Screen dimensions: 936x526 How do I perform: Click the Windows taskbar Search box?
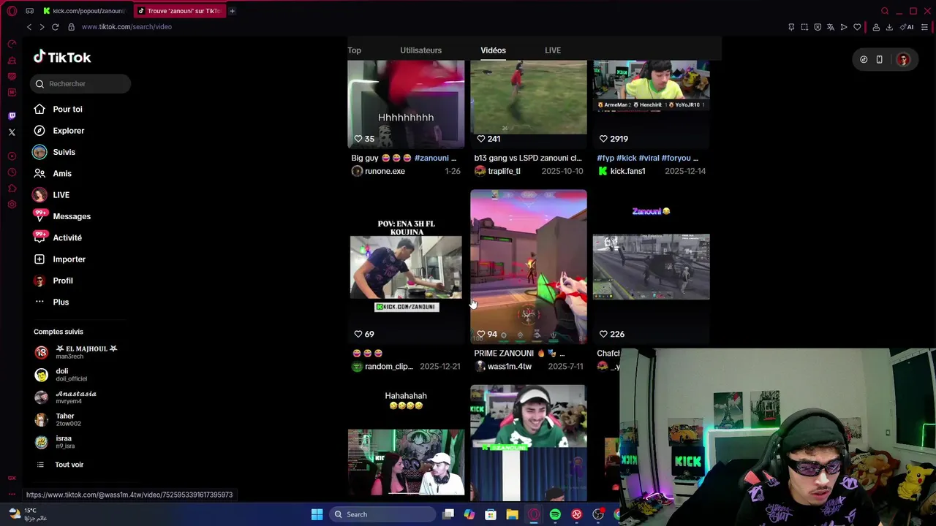point(382,514)
